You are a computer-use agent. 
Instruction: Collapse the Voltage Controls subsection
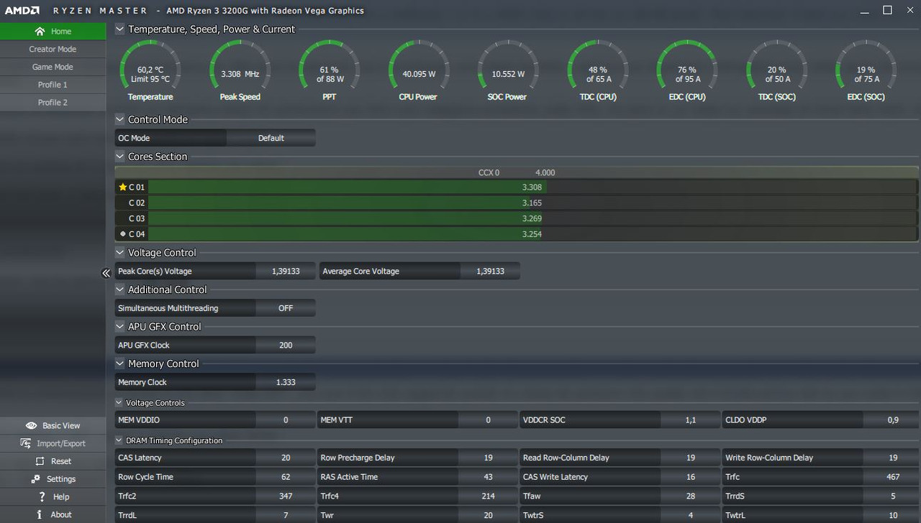click(119, 403)
